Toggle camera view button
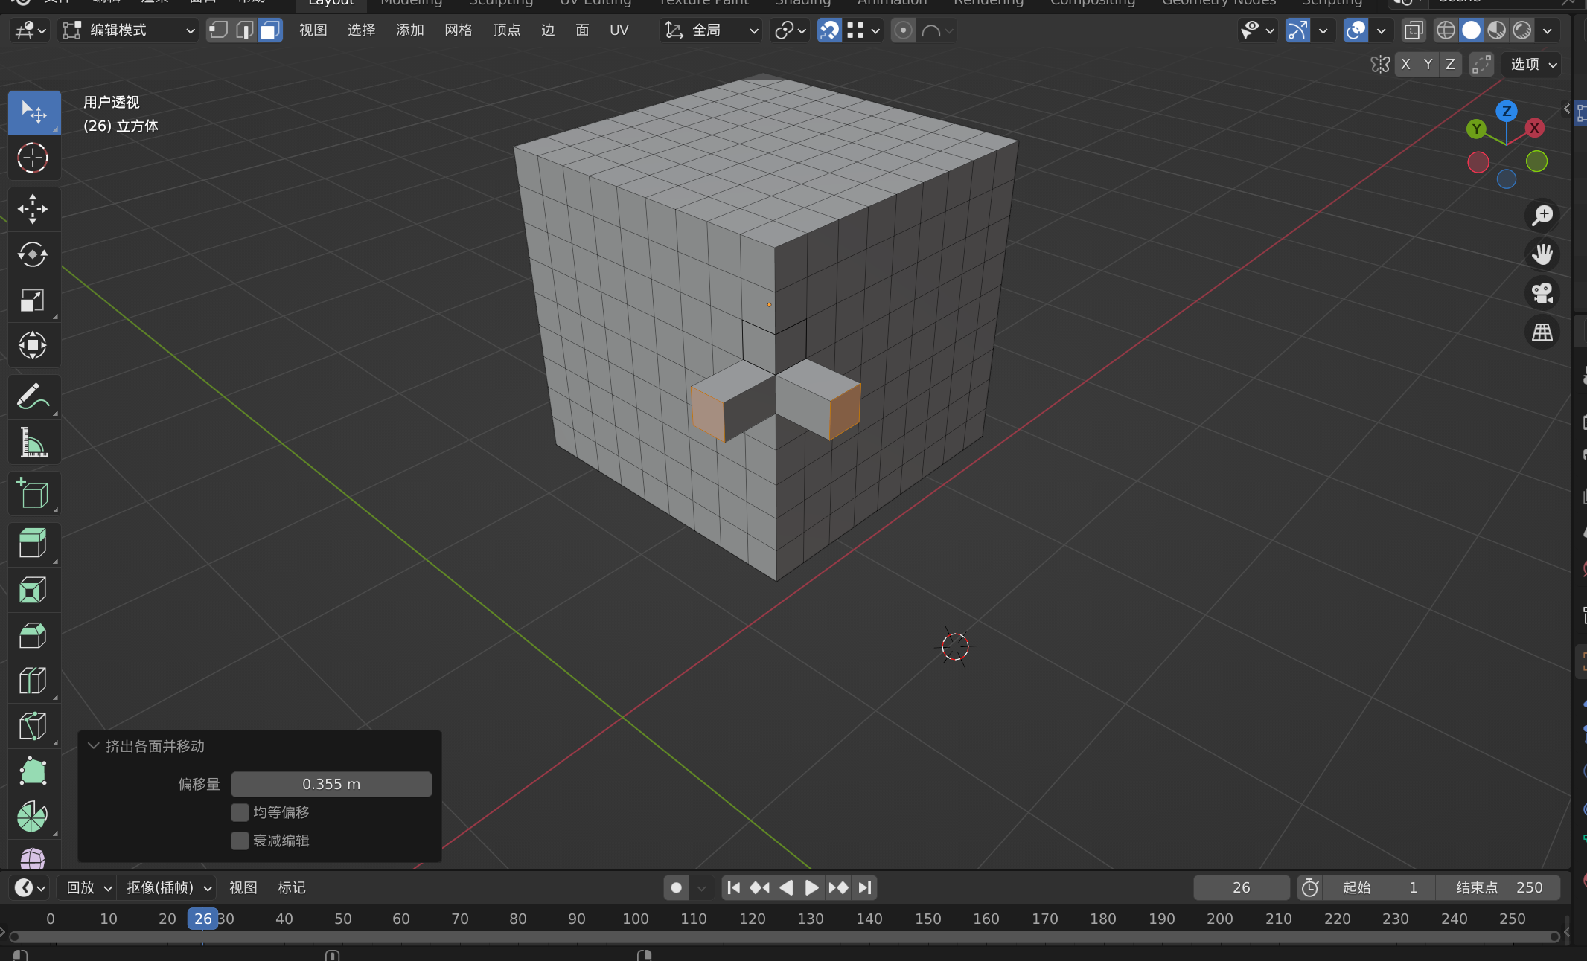This screenshot has height=961, width=1587. [1542, 293]
